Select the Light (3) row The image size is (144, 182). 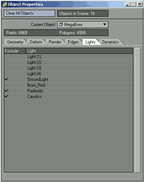69,68
